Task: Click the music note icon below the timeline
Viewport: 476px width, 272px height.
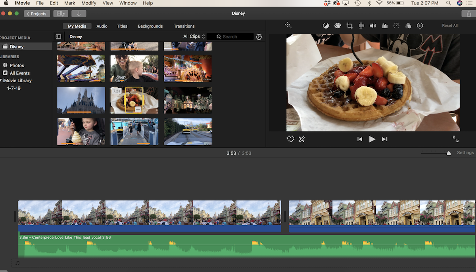Action: tap(17, 263)
